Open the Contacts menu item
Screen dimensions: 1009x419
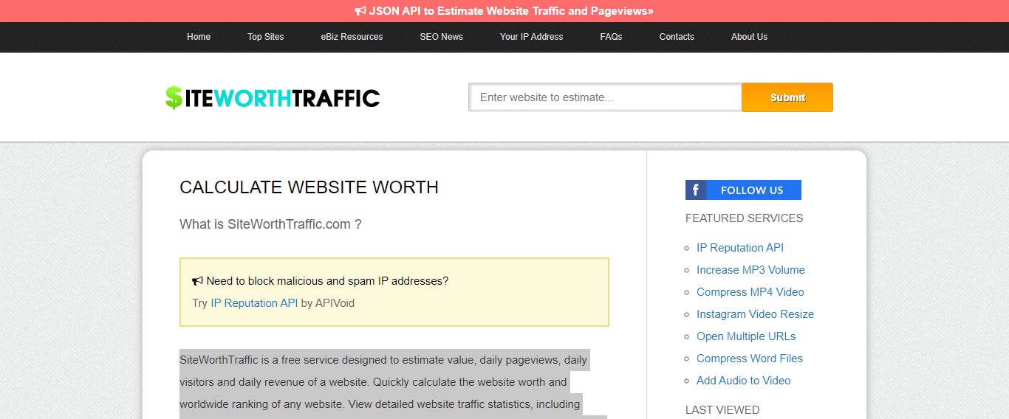point(677,37)
